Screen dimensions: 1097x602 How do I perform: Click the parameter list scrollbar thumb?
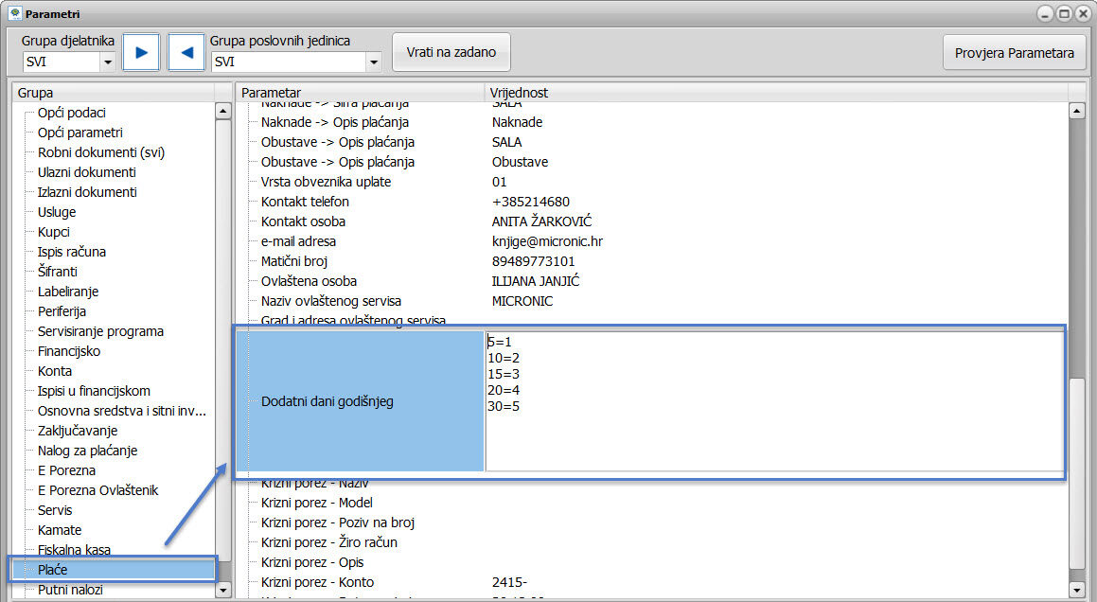pos(1077,474)
